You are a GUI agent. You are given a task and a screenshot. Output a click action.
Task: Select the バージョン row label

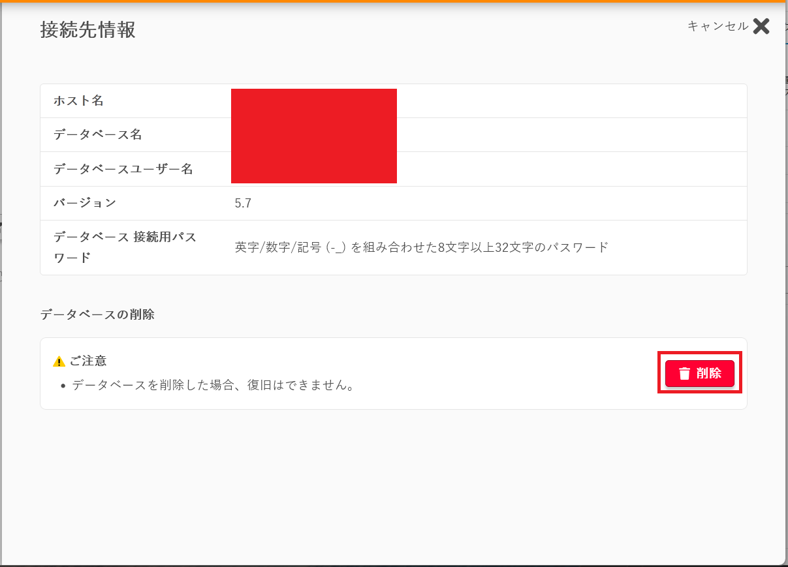click(85, 203)
